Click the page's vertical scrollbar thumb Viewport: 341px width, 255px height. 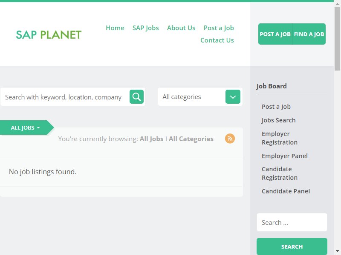pyautogui.click(x=337, y=39)
